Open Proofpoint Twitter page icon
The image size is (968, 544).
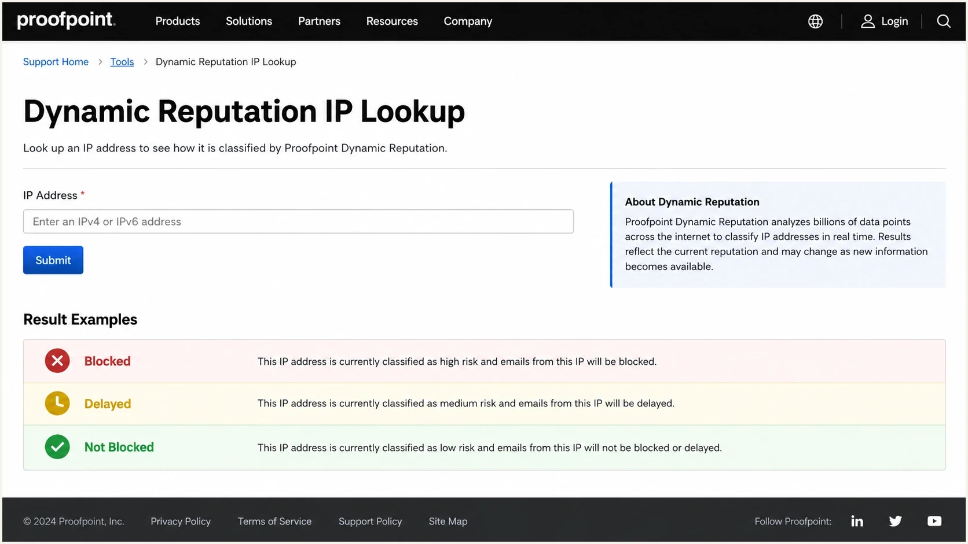pos(895,521)
